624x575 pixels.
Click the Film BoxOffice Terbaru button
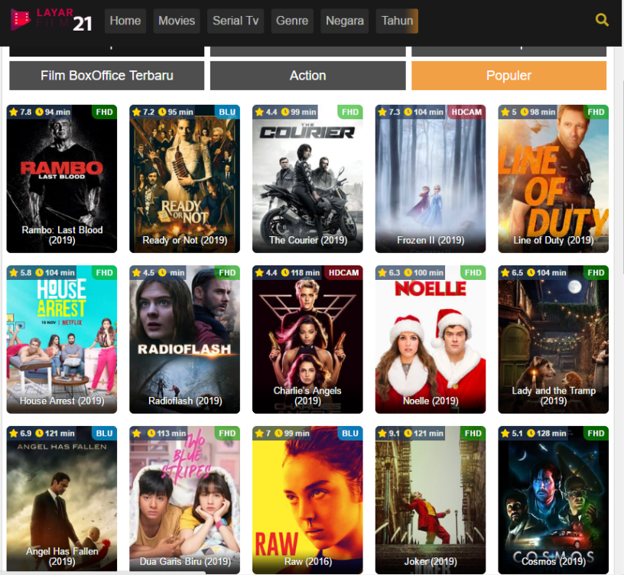click(106, 76)
